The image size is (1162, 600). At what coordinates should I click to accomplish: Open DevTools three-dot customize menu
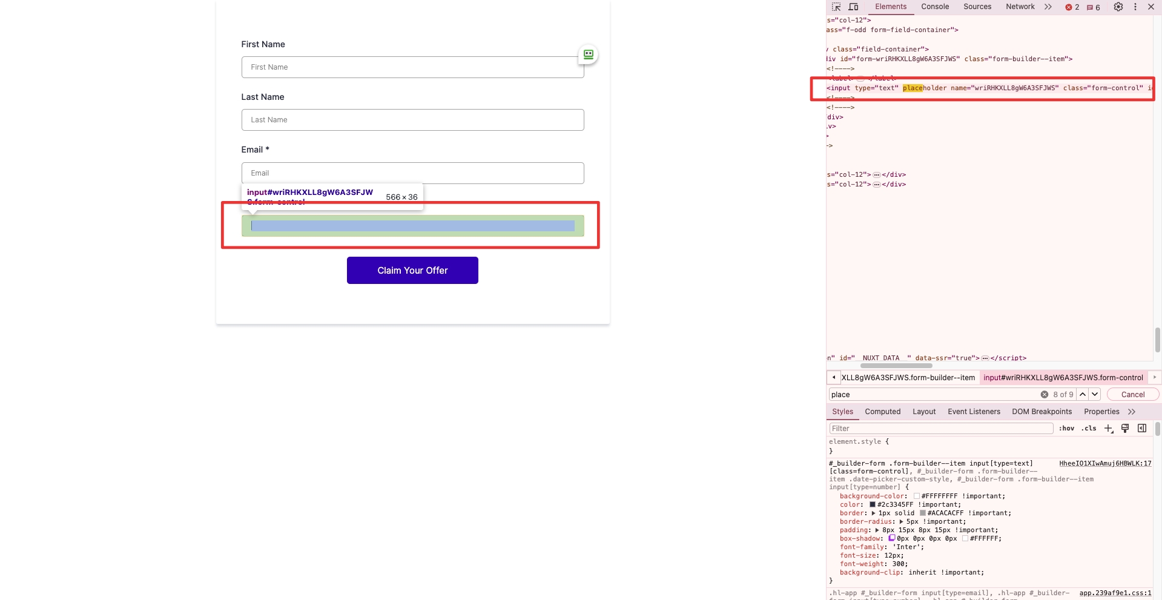(1135, 7)
